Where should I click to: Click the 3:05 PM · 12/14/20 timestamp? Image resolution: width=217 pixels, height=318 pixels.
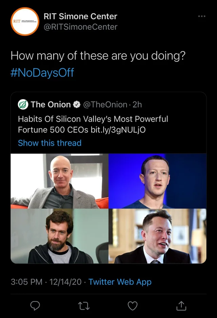pos(46,282)
